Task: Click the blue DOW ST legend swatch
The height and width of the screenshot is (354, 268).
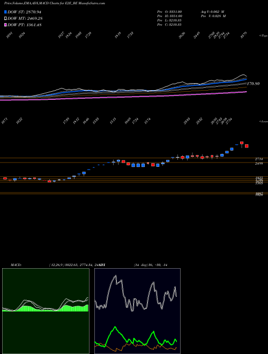Action: point(6,12)
